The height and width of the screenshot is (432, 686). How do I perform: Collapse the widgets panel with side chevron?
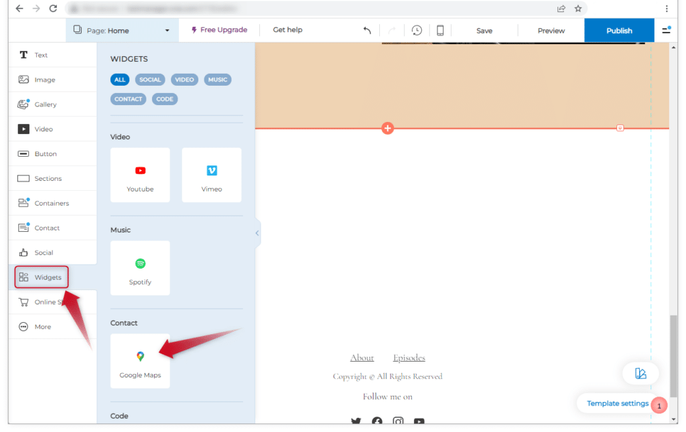(257, 233)
